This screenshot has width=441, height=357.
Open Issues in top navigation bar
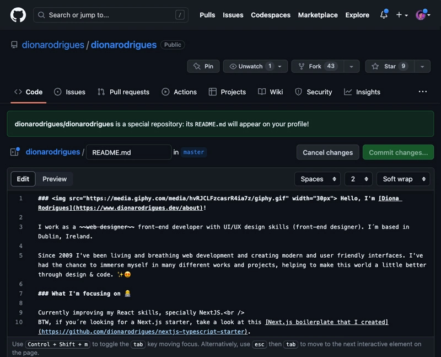(233, 15)
